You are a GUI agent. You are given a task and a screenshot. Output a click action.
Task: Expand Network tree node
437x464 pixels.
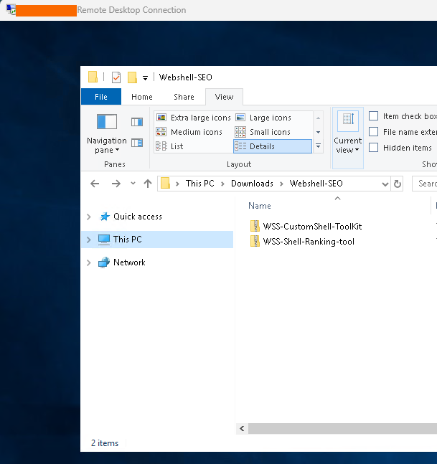tap(88, 262)
